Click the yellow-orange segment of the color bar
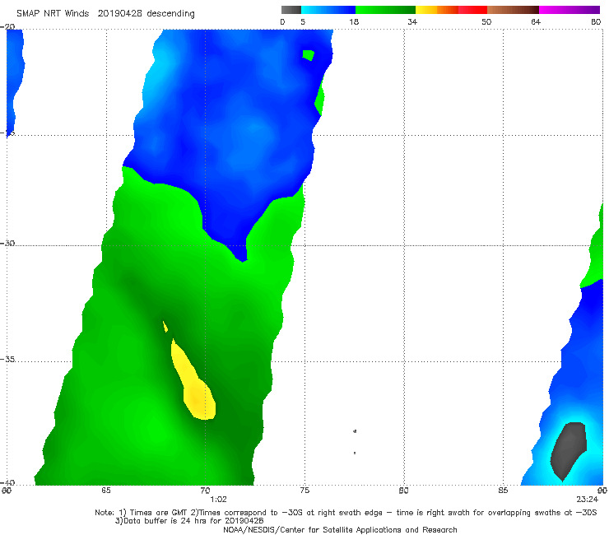This screenshot has height=535, width=609. [x=437, y=10]
